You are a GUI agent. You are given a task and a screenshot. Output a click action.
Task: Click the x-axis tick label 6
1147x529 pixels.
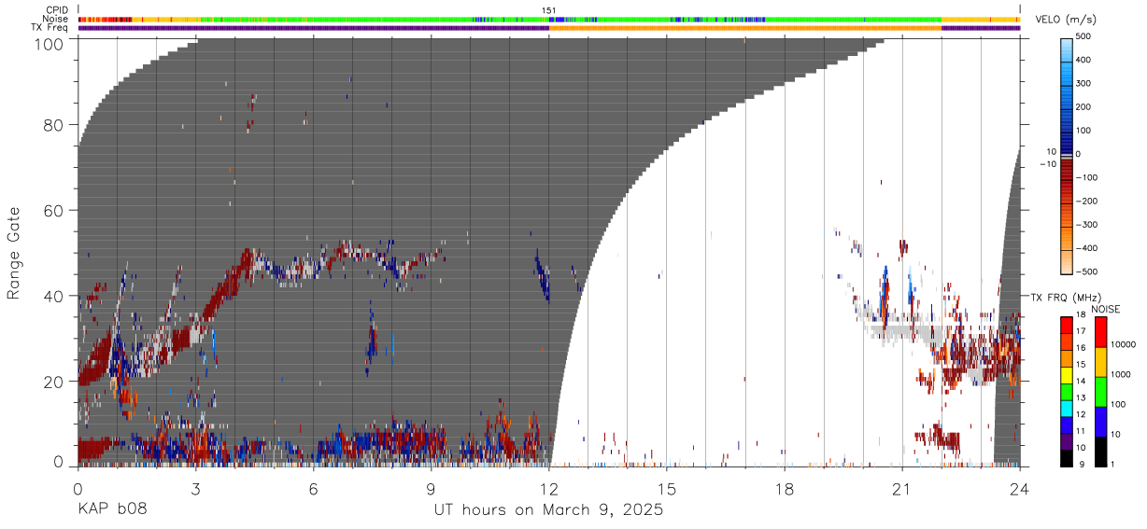click(313, 488)
